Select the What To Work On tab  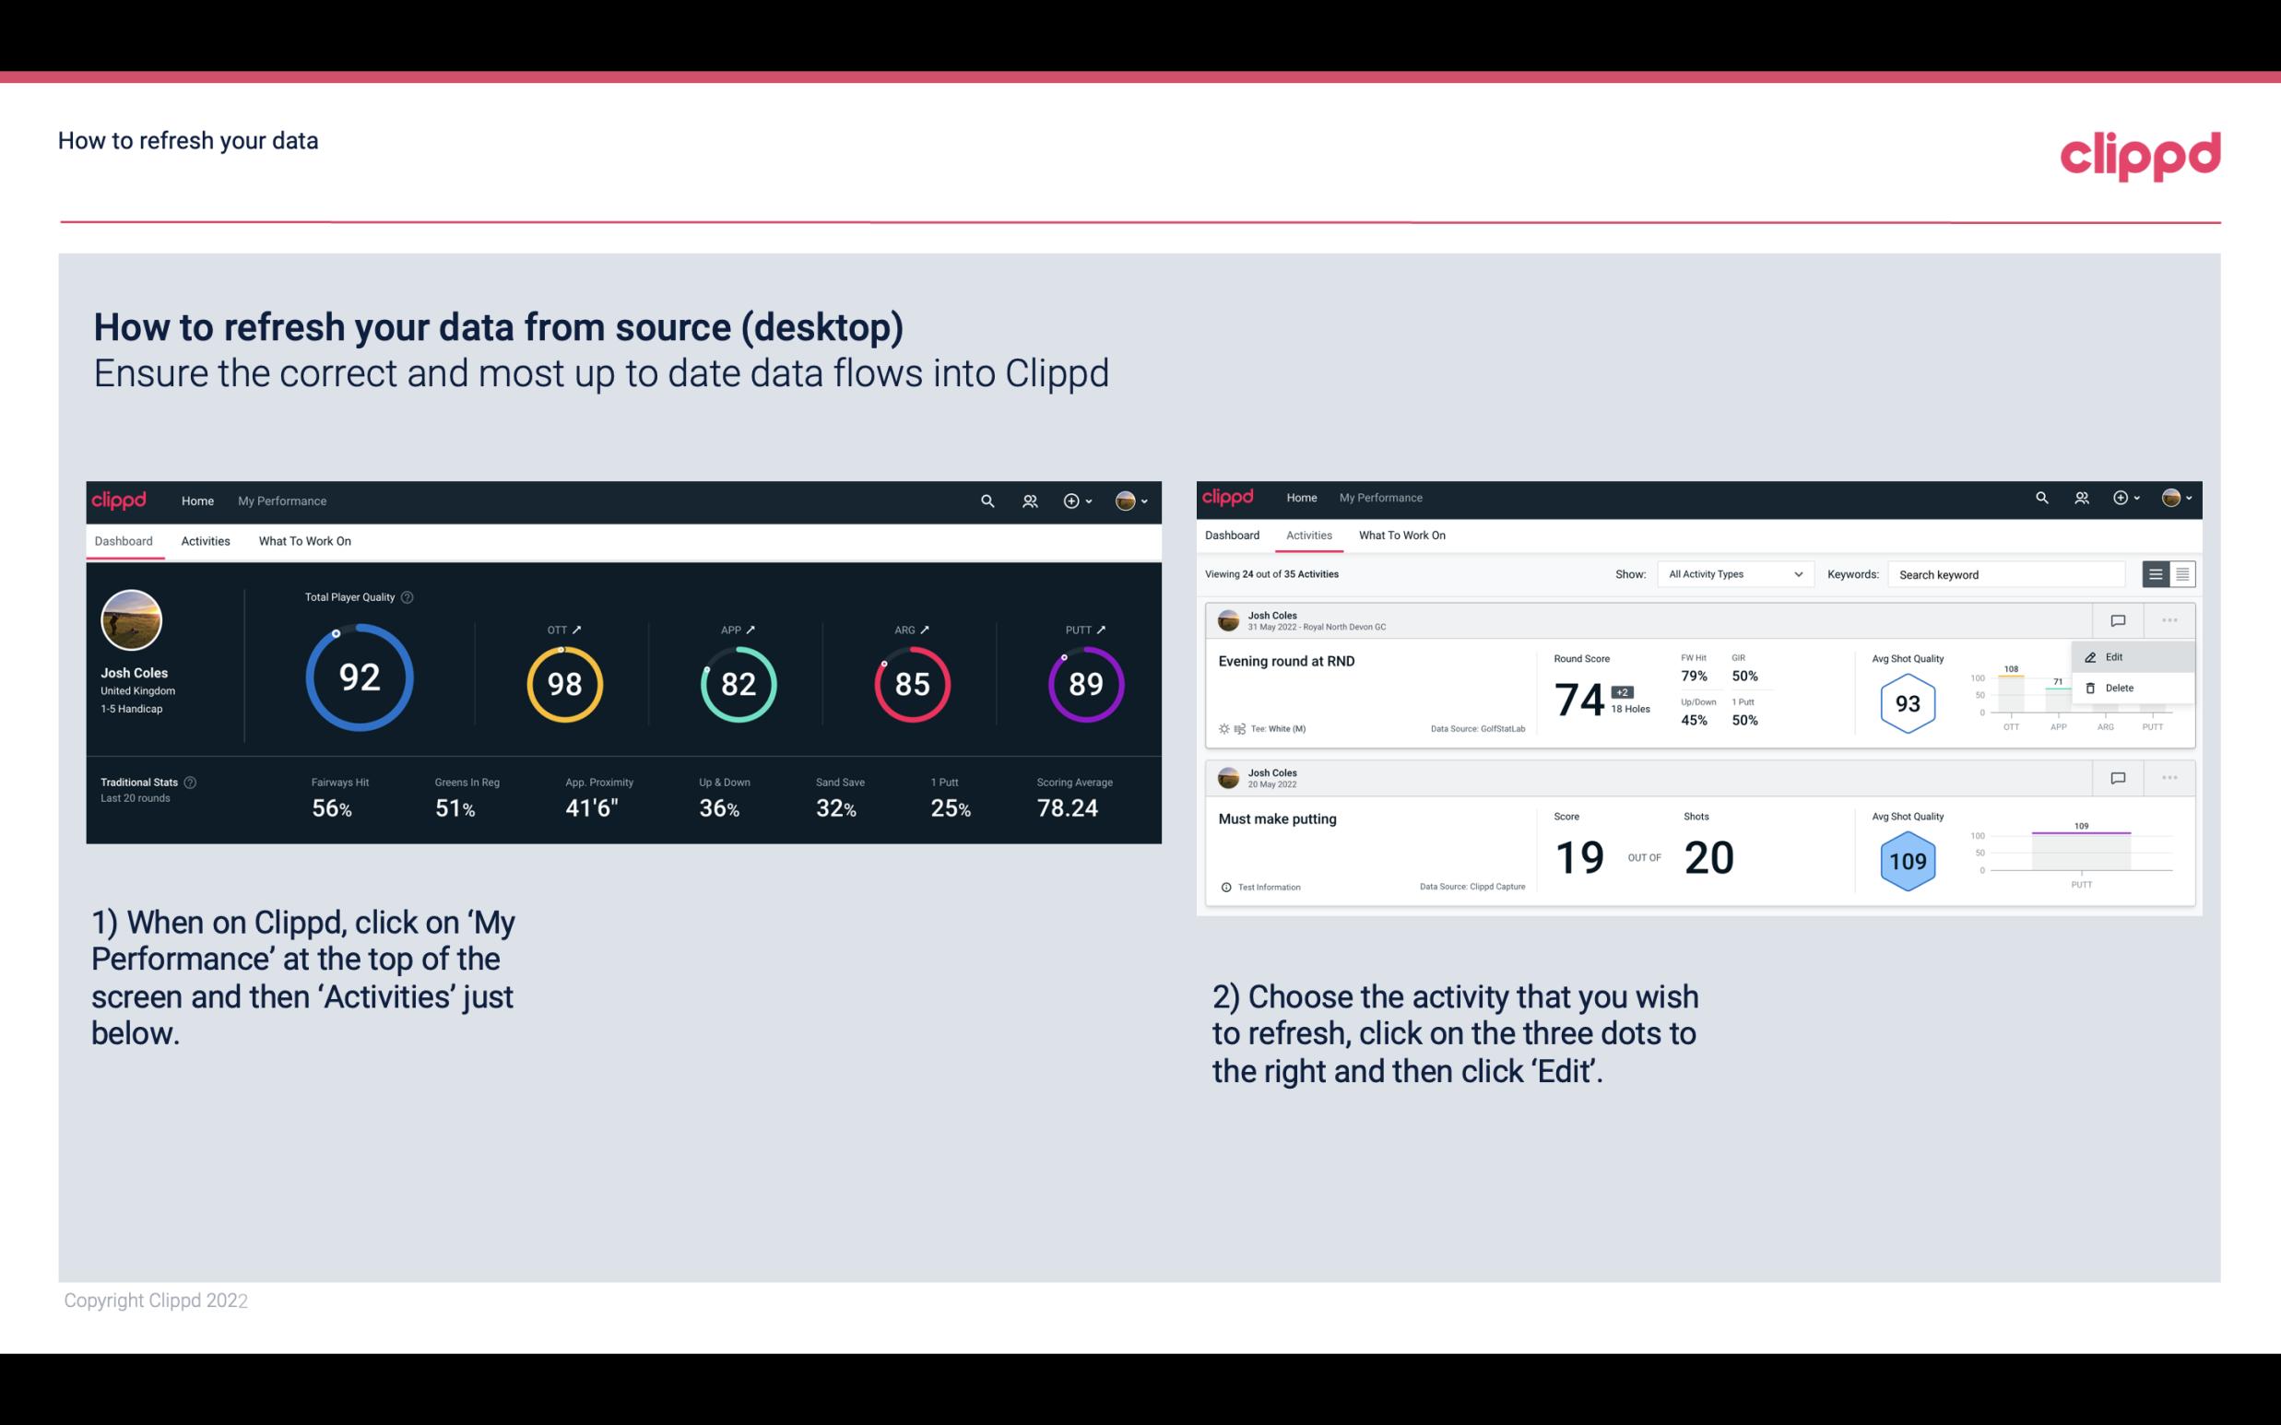304,540
